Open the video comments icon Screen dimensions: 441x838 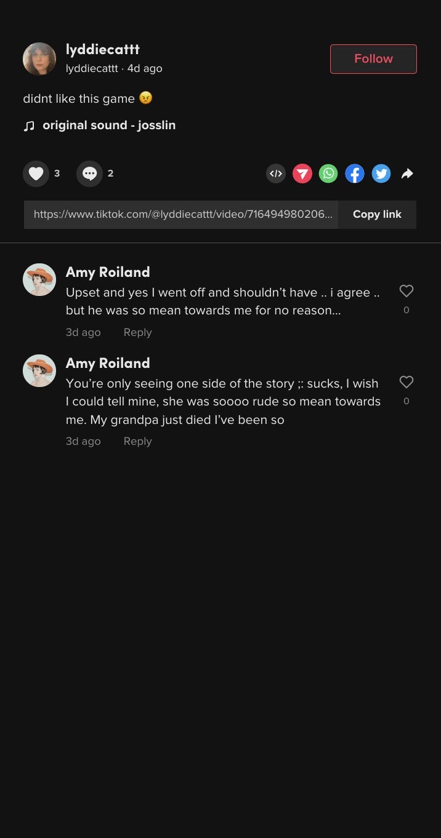pos(90,174)
